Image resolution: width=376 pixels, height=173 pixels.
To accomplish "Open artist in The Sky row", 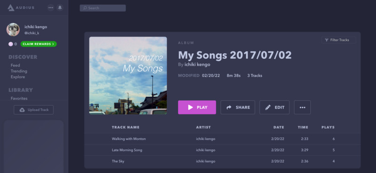I will pyautogui.click(x=205, y=161).
